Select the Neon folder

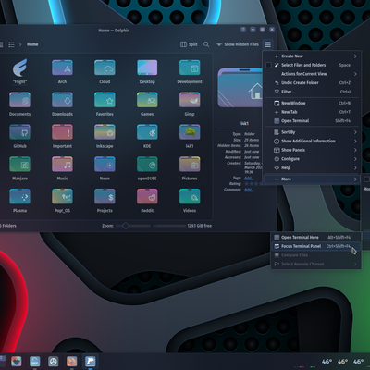coord(105,168)
